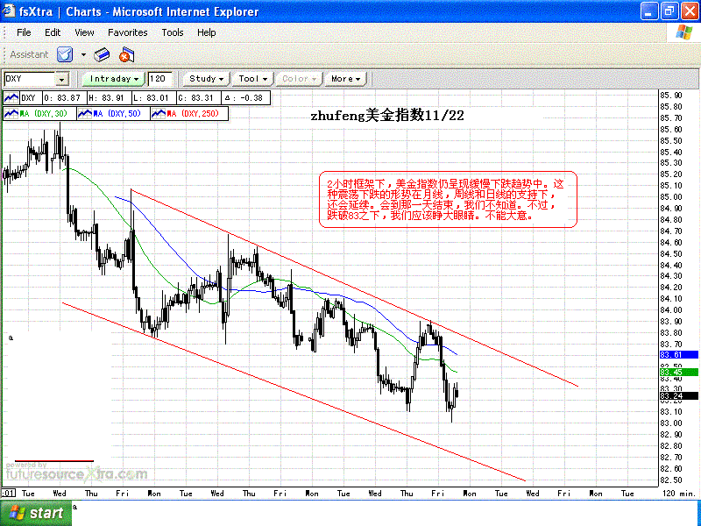
Task: Click the MA (DXY,250) study icon
Action: (159, 114)
